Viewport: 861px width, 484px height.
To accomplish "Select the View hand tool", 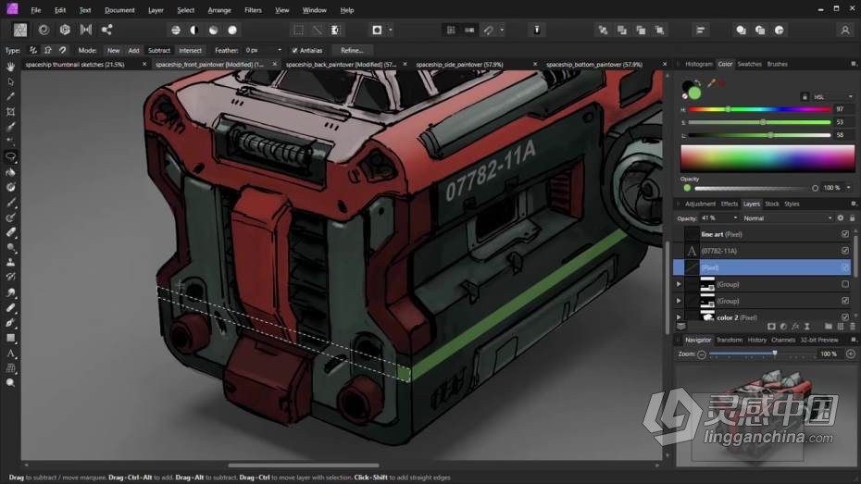I will (x=10, y=67).
